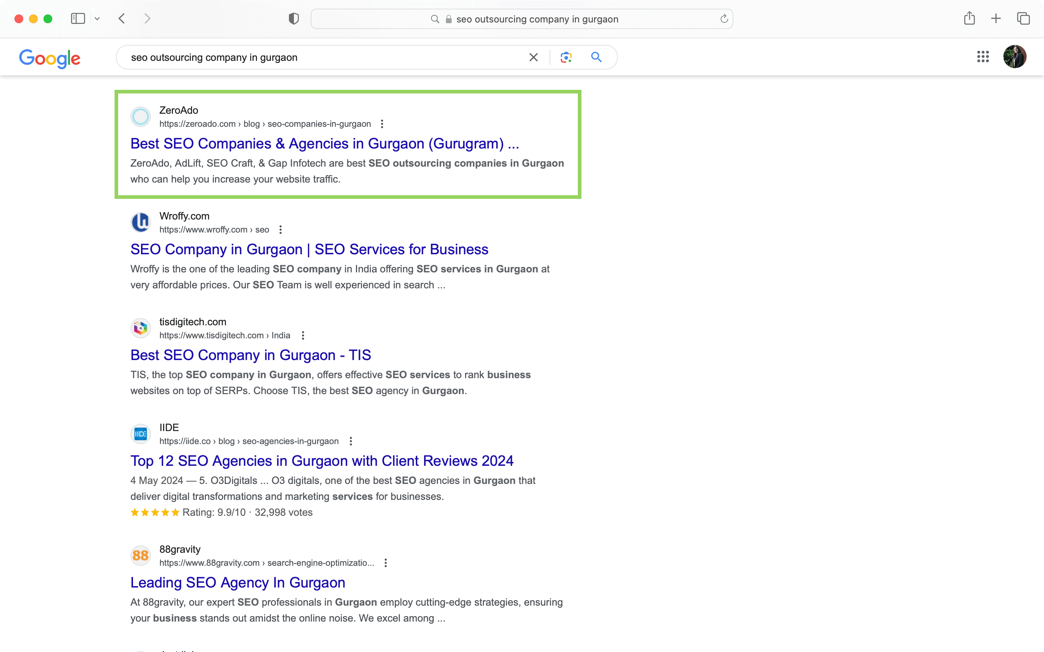
Task: Open Top 12 SEO Agencies in Gurgaon link
Action: [x=322, y=460]
